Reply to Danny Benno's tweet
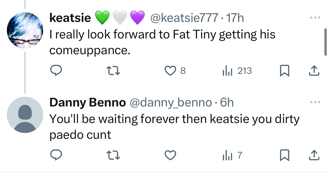 point(55,155)
